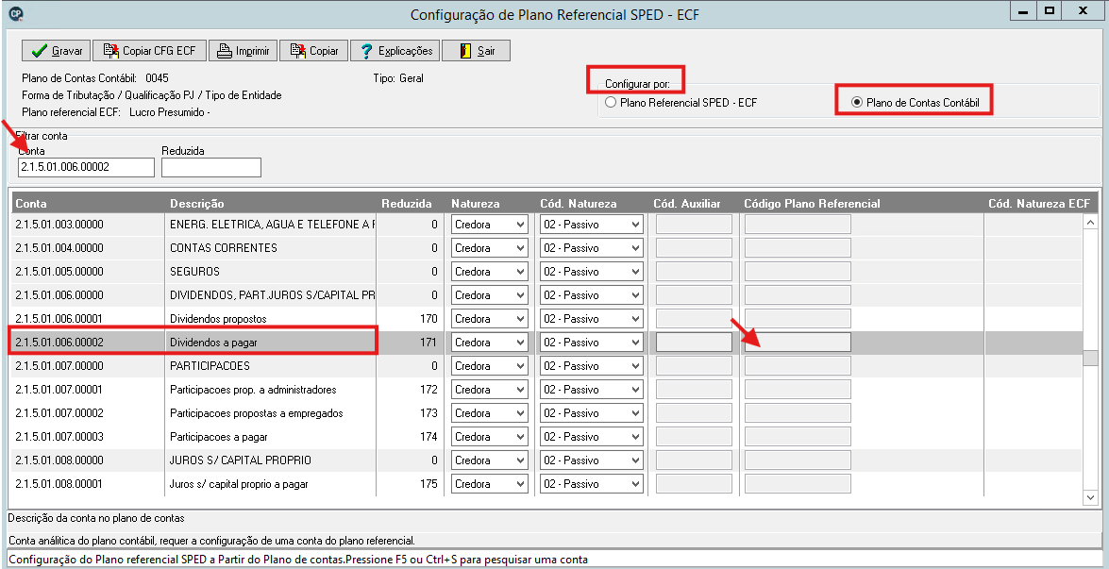Click the Reduzida column header
The image size is (1109, 569).
click(x=407, y=204)
